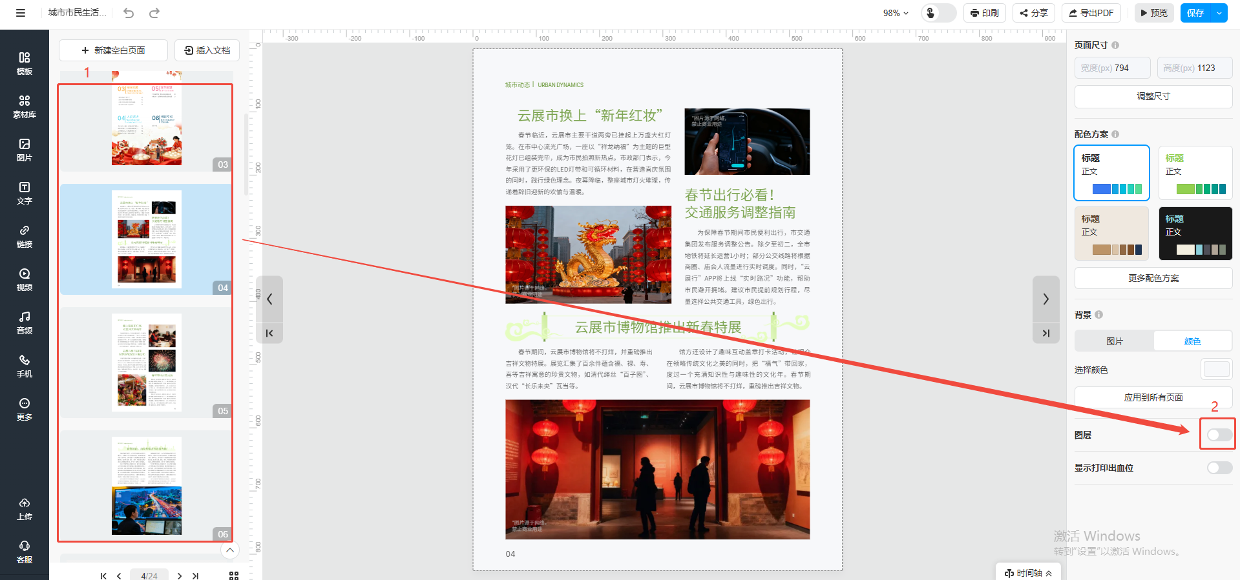1240x580 pixels.
Task: Click the undo arrow icon
Action: (129, 13)
